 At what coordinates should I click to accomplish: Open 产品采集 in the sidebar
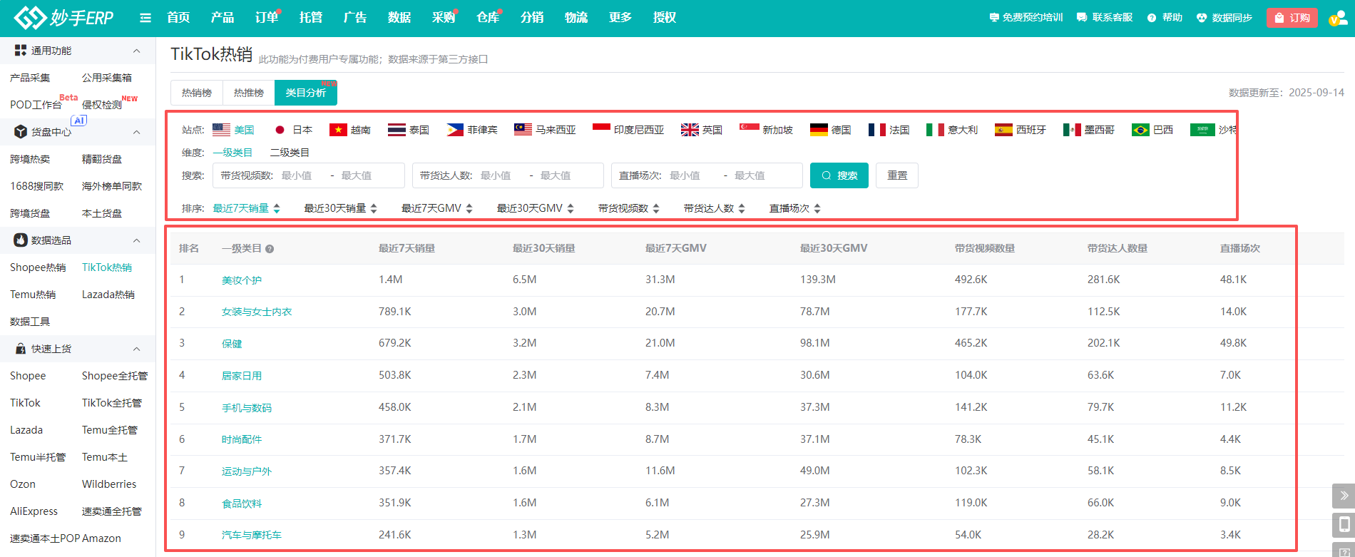point(30,78)
